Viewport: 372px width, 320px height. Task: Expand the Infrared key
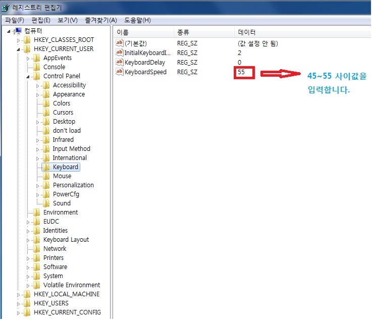37,140
